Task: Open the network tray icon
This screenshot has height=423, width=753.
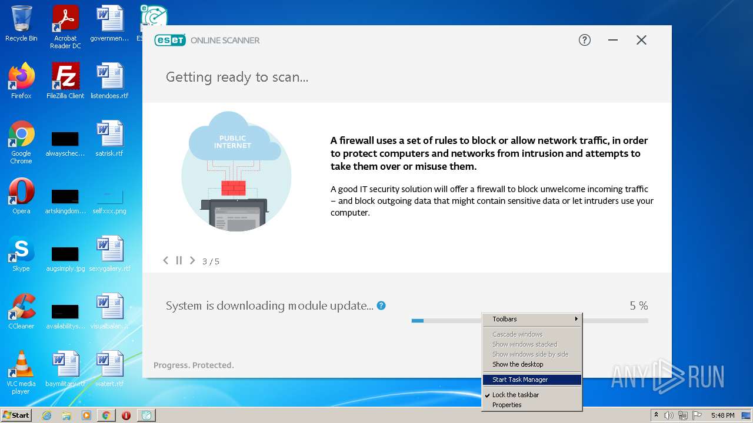Action: coord(682,415)
